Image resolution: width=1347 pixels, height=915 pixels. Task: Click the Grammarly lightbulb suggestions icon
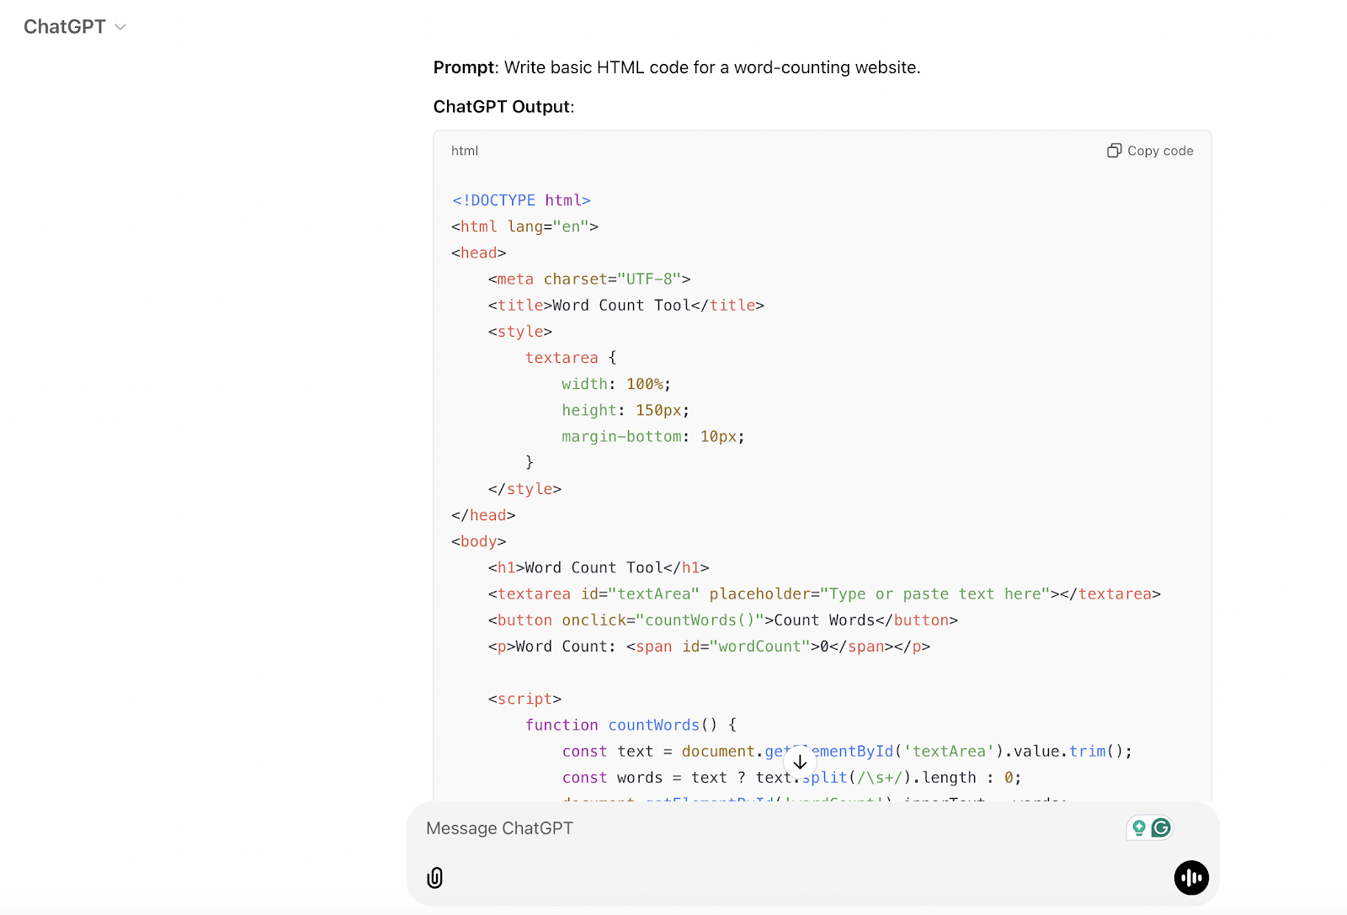1138,827
